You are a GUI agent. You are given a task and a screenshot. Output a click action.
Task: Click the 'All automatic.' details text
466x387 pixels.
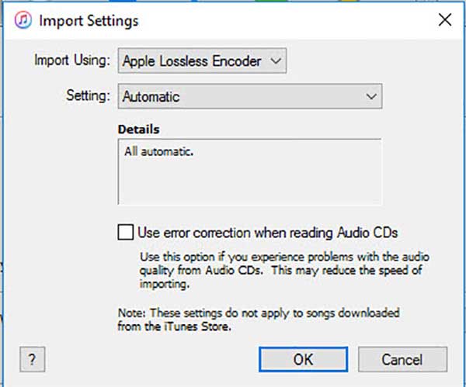point(158,152)
